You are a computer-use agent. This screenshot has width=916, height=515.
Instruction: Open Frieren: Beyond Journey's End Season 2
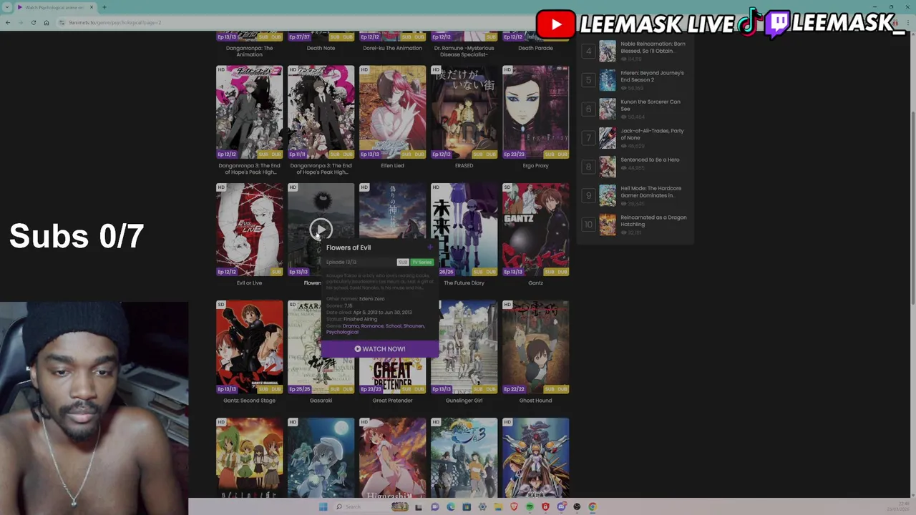652,76
